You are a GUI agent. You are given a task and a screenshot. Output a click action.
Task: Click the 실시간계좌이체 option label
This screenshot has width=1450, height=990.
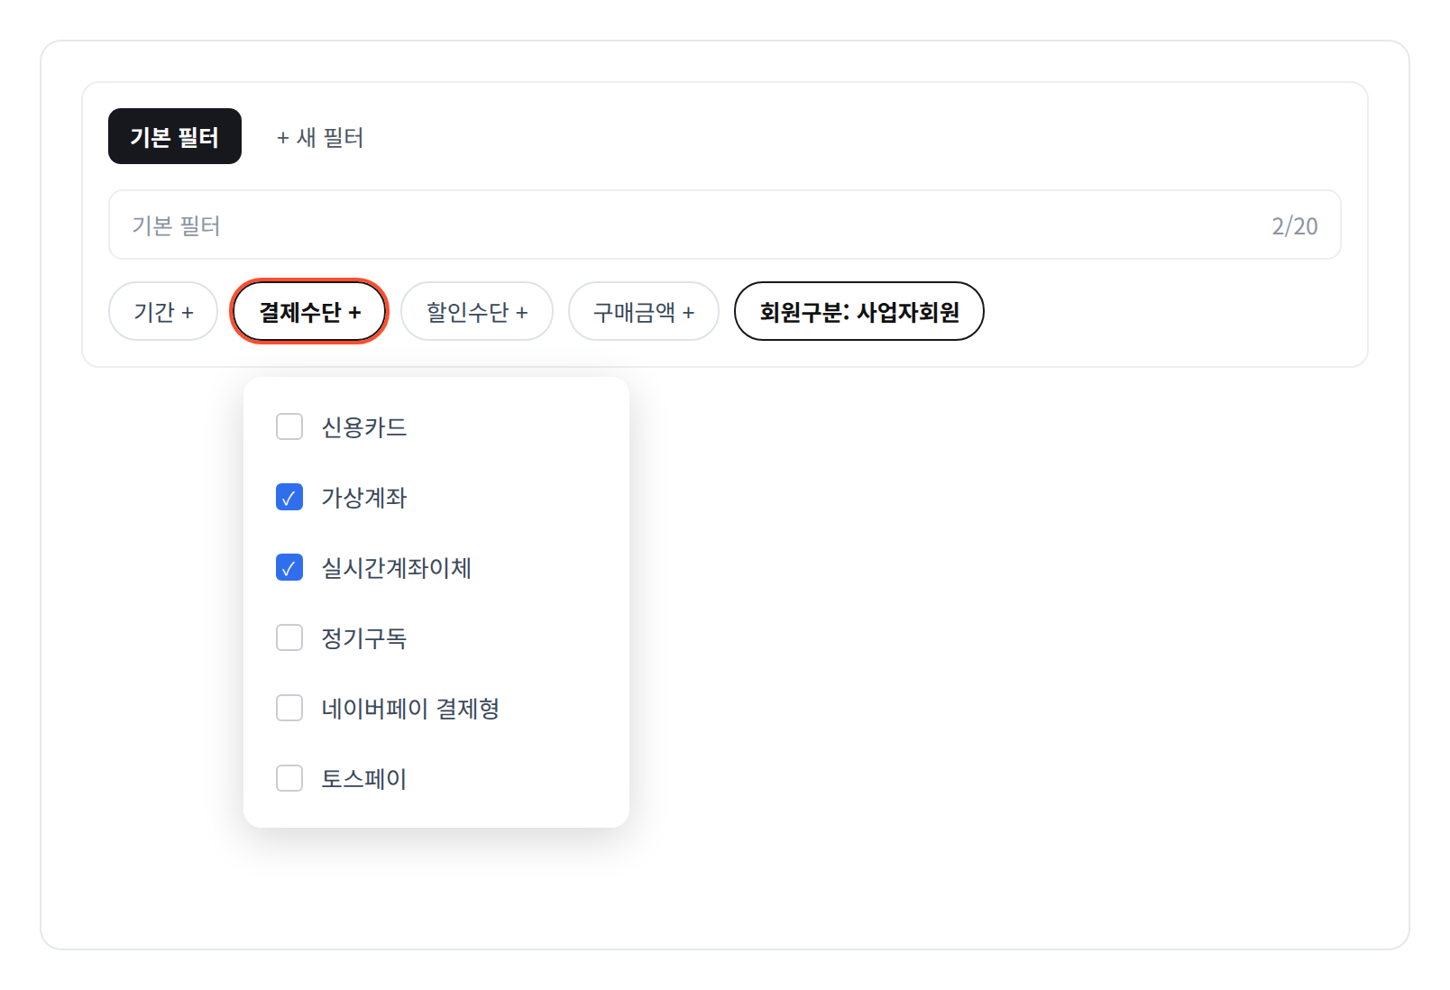click(397, 567)
